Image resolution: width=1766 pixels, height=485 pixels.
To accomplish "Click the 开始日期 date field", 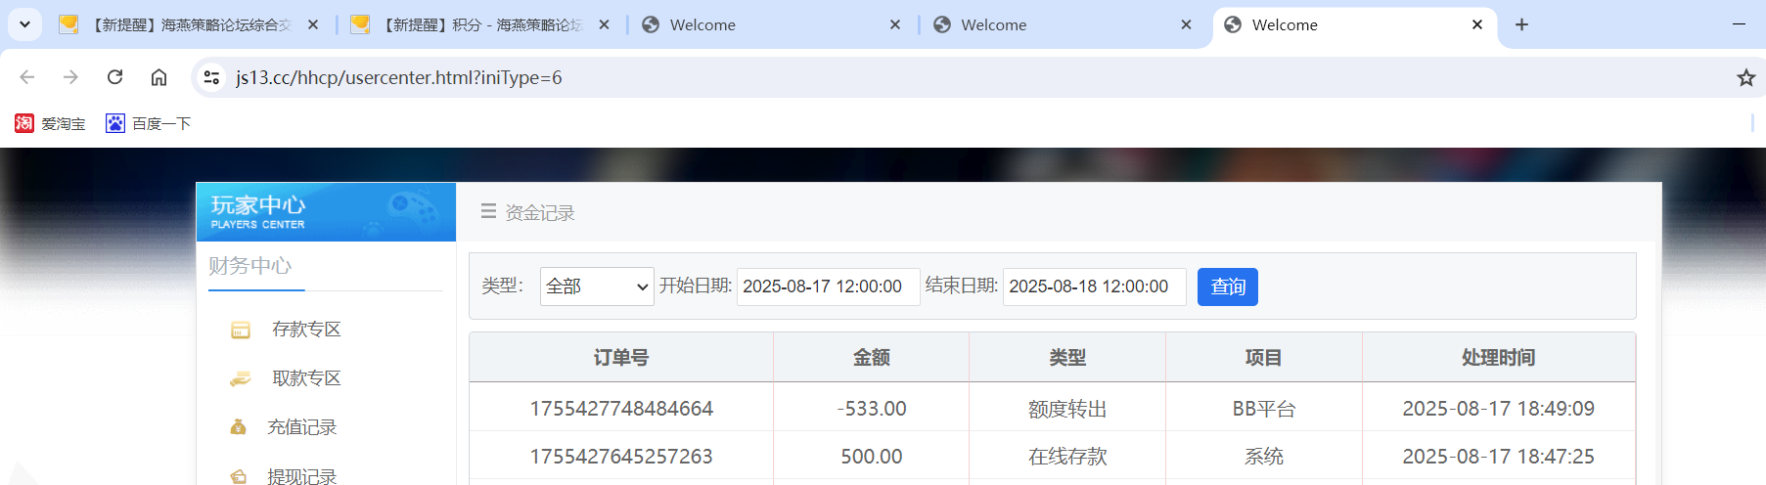I will [828, 287].
